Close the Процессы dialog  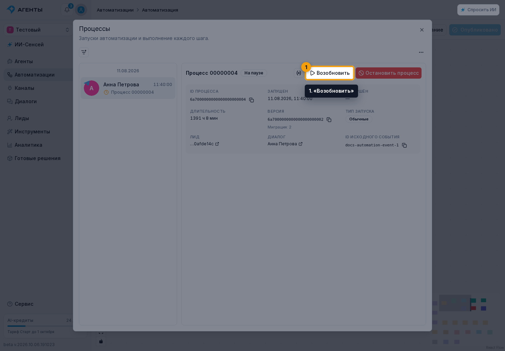pyautogui.click(x=422, y=30)
